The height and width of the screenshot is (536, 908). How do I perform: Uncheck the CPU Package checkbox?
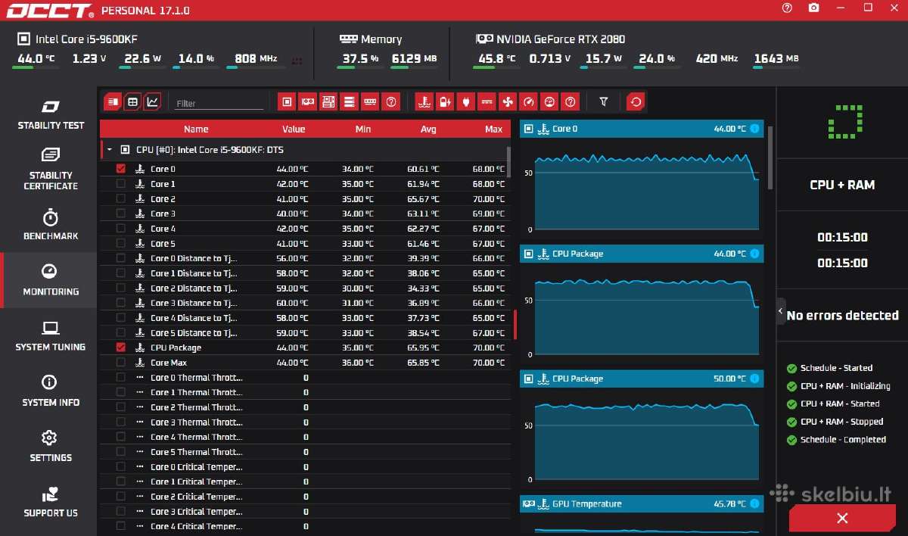click(120, 347)
